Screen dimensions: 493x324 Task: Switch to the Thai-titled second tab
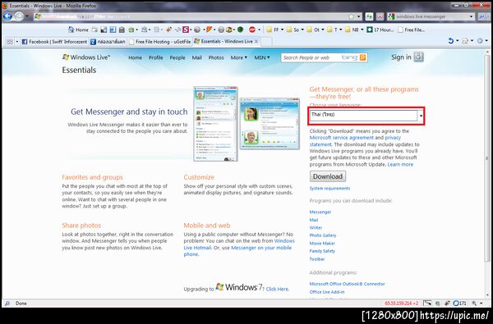pos(108,42)
